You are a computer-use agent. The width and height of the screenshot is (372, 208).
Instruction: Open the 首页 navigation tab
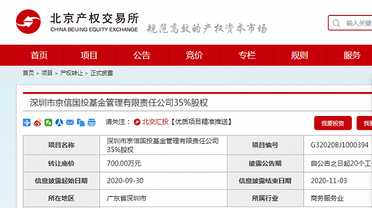[x=39, y=55]
